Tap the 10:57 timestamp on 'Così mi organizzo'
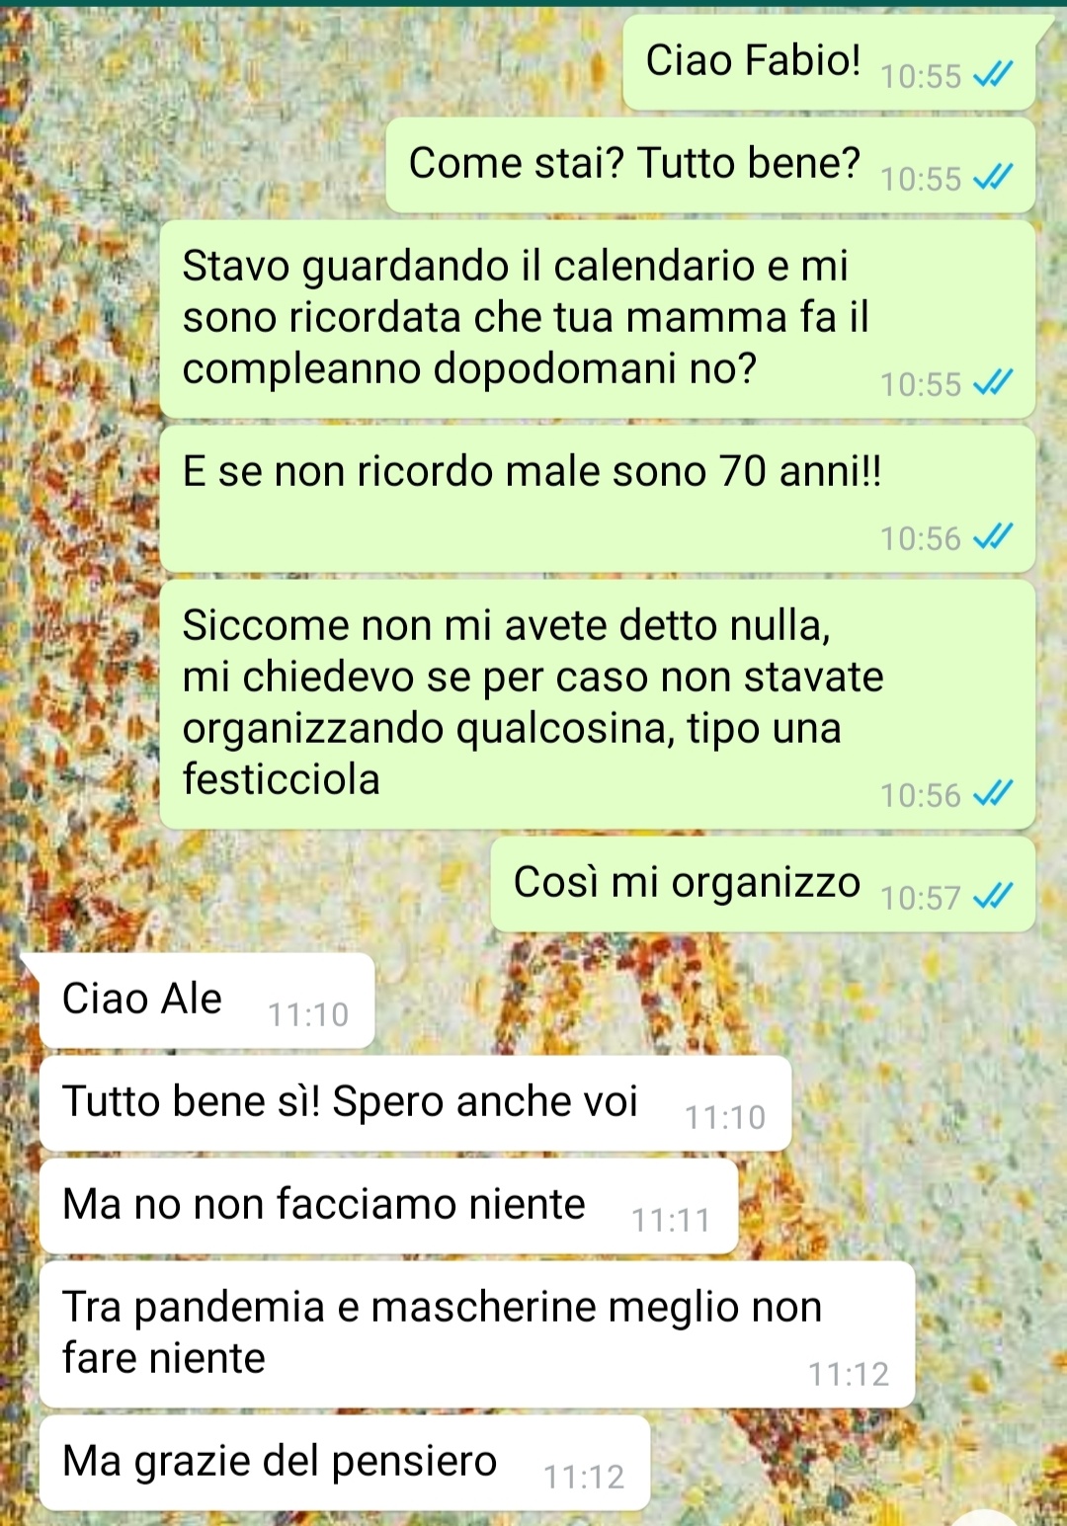This screenshot has height=1526, width=1067. (x=921, y=898)
